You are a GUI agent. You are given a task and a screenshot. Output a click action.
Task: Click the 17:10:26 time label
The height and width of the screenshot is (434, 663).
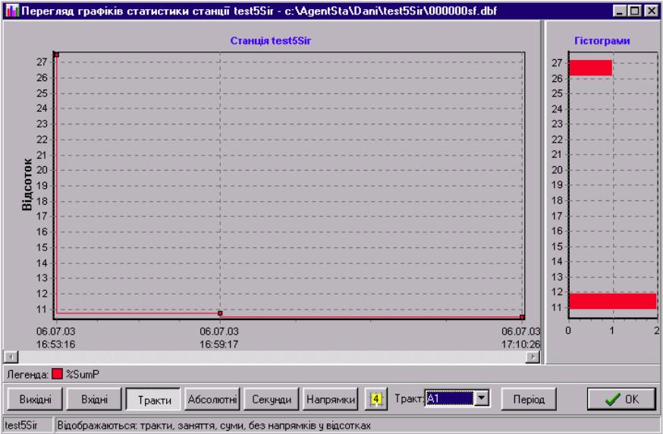click(x=521, y=344)
